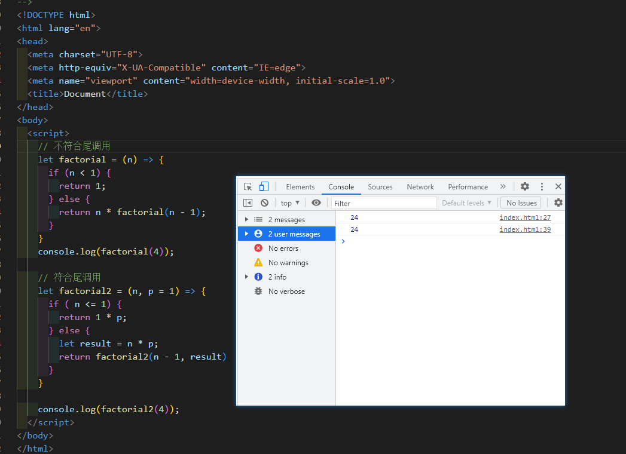The width and height of the screenshot is (626, 454).
Task: Click the console.log(factorial2(4)) line in editor
Action: pos(109,409)
